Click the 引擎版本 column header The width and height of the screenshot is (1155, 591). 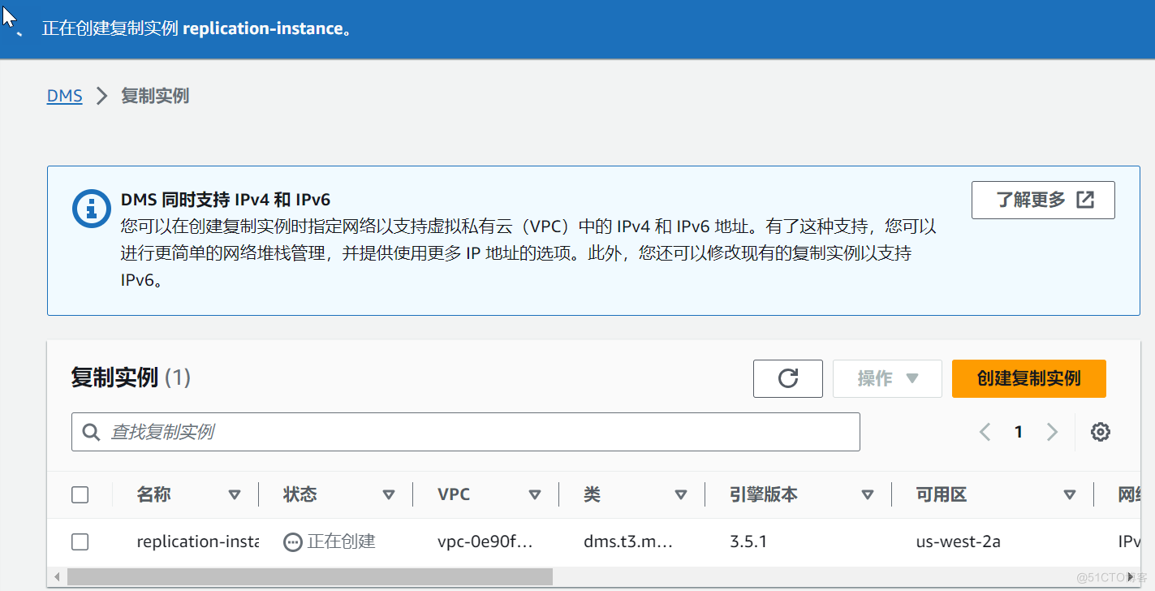[x=764, y=494]
